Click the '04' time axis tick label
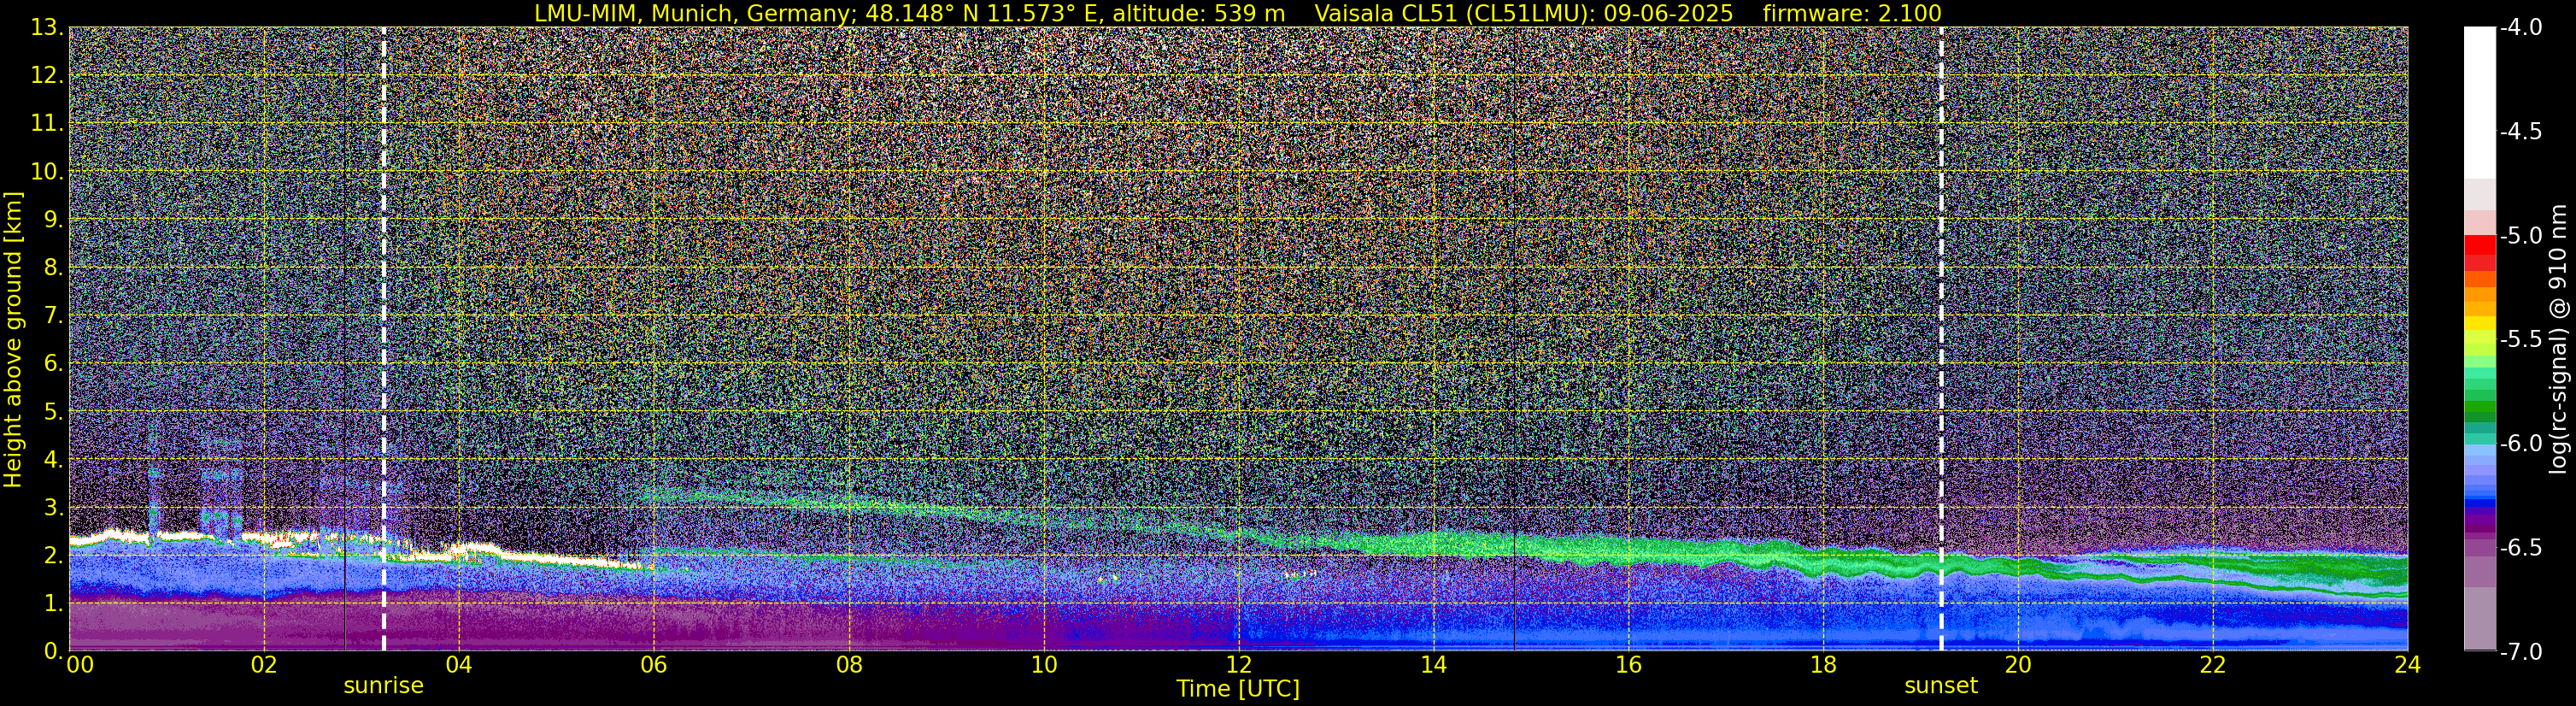The image size is (2576, 706). click(x=459, y=665)
